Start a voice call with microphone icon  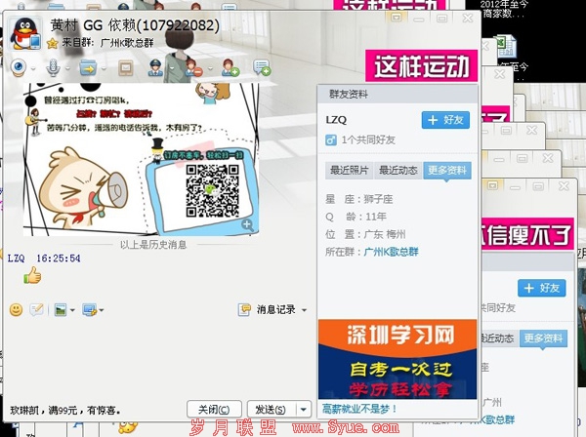coord(53,68)
